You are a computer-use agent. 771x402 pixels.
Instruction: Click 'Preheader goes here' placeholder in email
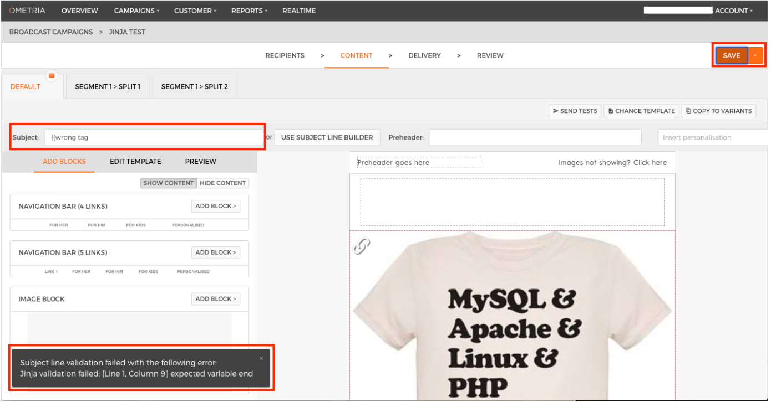pyautogui.click(x=419, y=163)
